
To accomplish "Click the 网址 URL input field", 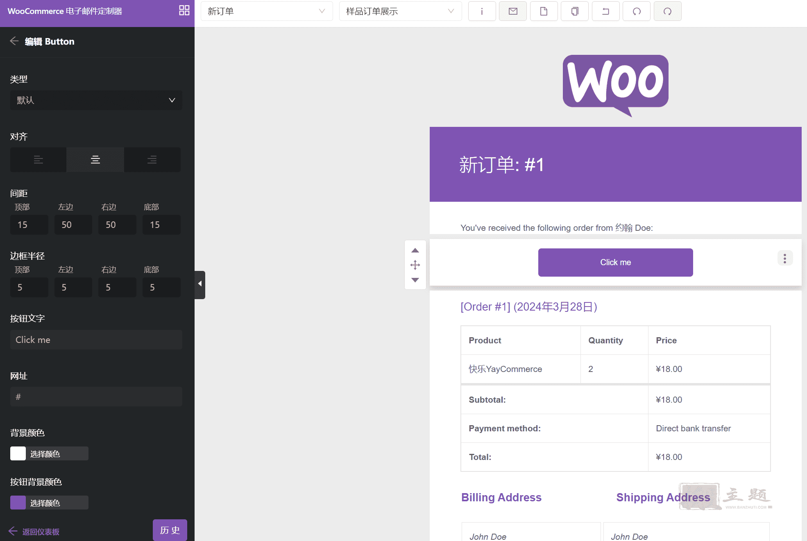I will [x=96, y=397].
